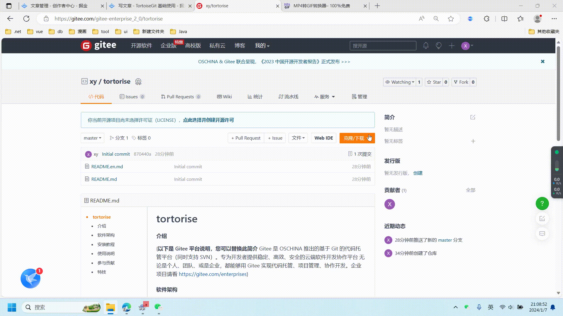Click 全部 to view all contributors
Viewport: 563px width, 316px height.
coord(471,190)
